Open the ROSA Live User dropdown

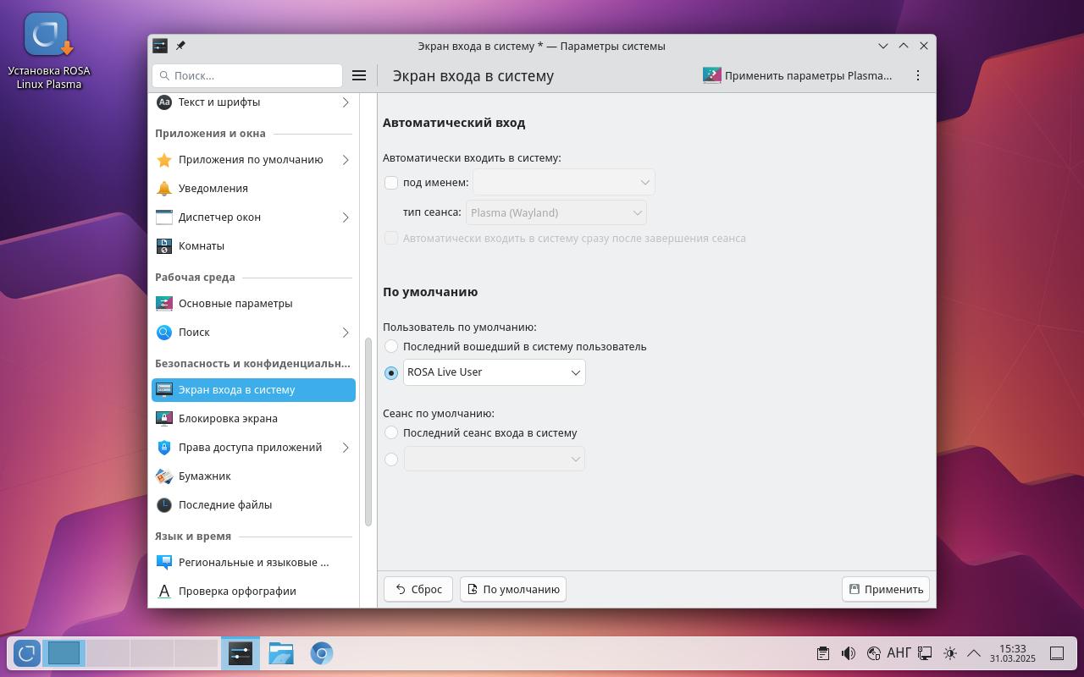click(x=494, y=372)
